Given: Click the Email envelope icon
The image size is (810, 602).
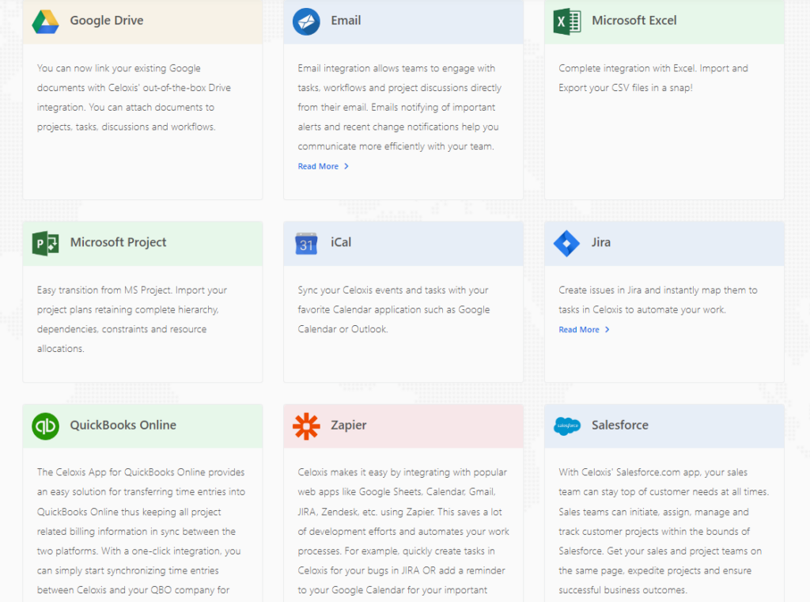Looking at the screenshot, I should coord(306,21).
